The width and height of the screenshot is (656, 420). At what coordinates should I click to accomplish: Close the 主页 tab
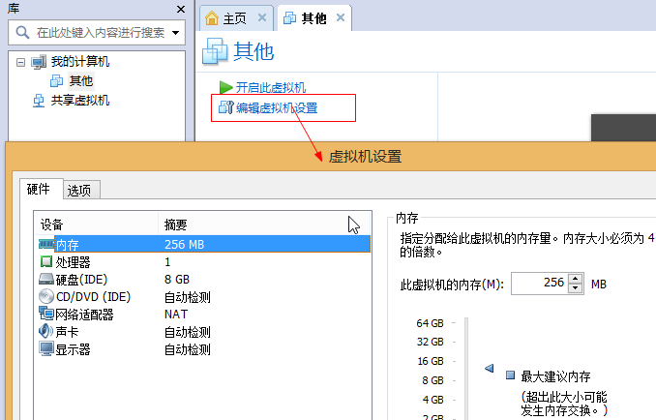point(262,17)
